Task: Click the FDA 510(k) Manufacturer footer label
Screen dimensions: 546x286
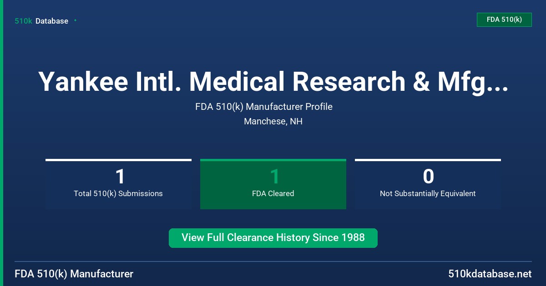Action: (74, 274)
